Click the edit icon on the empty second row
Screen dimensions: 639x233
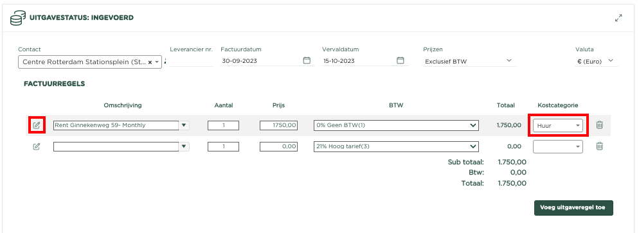click(37, 146)
